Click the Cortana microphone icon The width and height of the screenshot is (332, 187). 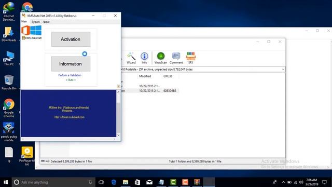pyautogui.click(x=90, y=182)
